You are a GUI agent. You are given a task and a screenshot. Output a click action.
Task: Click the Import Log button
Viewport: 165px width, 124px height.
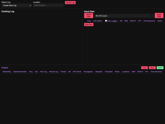click(x=70, y=2)
